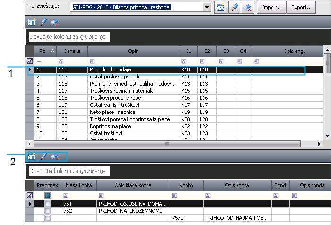Screen dimensions: 331x225
Task: Click upper grid horizontal scrollbar thumb
Action: click(167, 144)
